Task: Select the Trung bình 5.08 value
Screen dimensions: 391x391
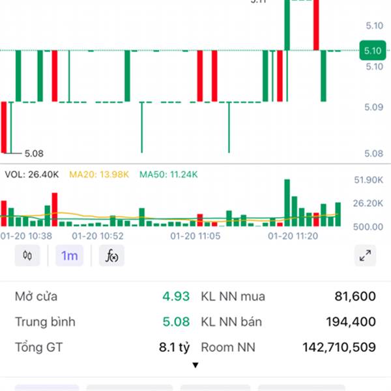Action: pos(176,322)
